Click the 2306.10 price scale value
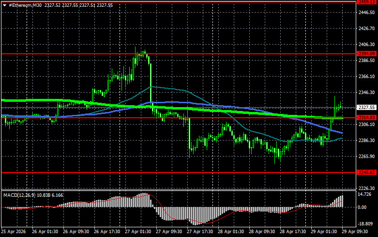Viewport: 378px width, 237px height. pyautogui.click(x=367, y=124)
